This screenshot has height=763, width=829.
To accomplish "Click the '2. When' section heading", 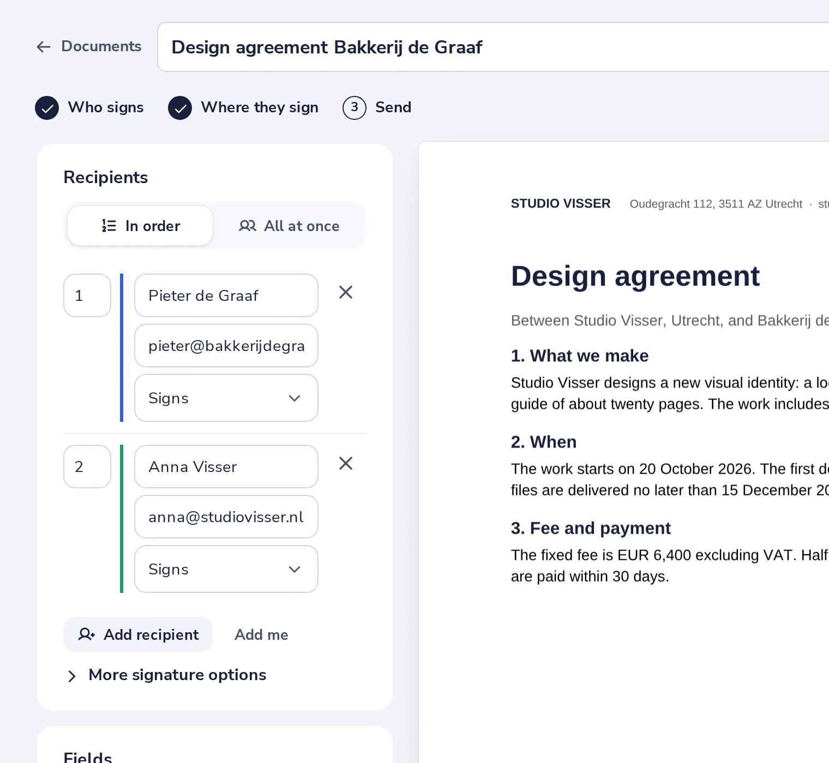I will point(544,442).
